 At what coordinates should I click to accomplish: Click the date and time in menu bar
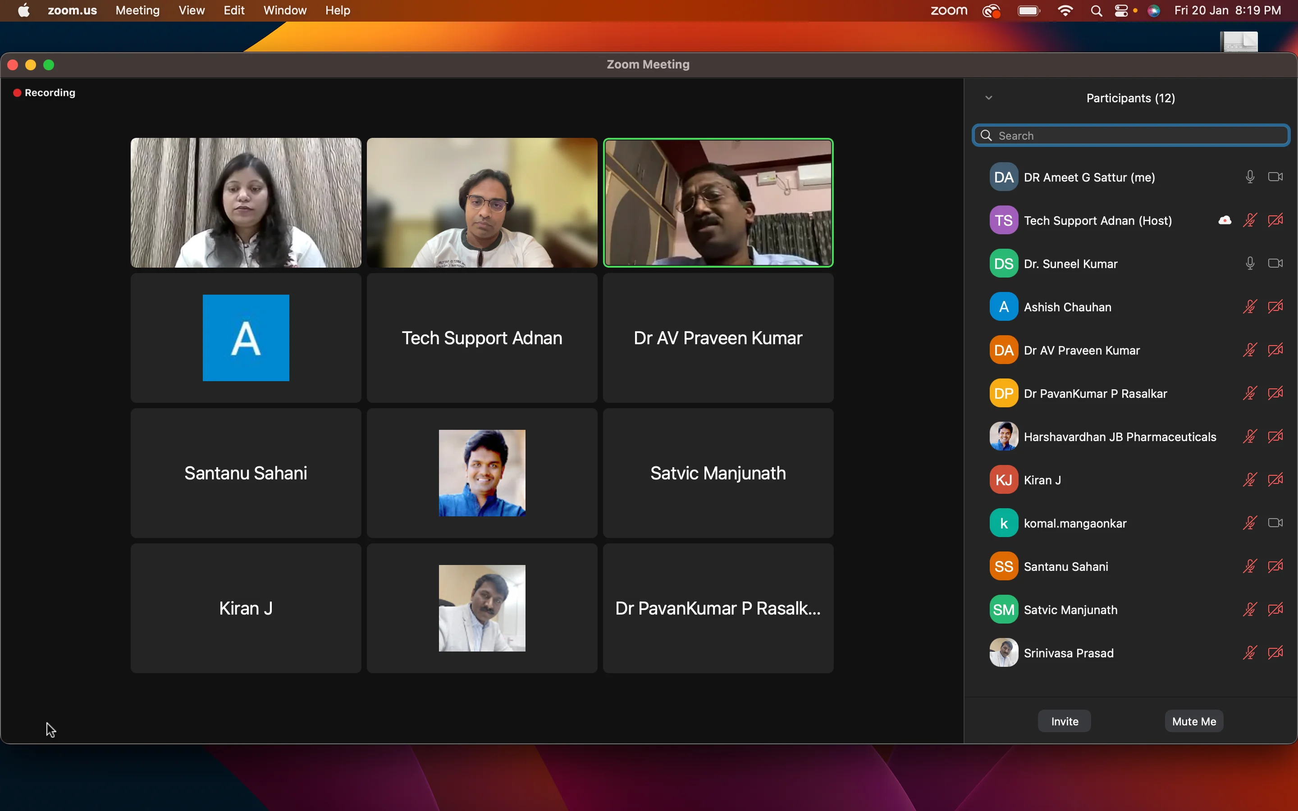click(x=1227, y=10)
